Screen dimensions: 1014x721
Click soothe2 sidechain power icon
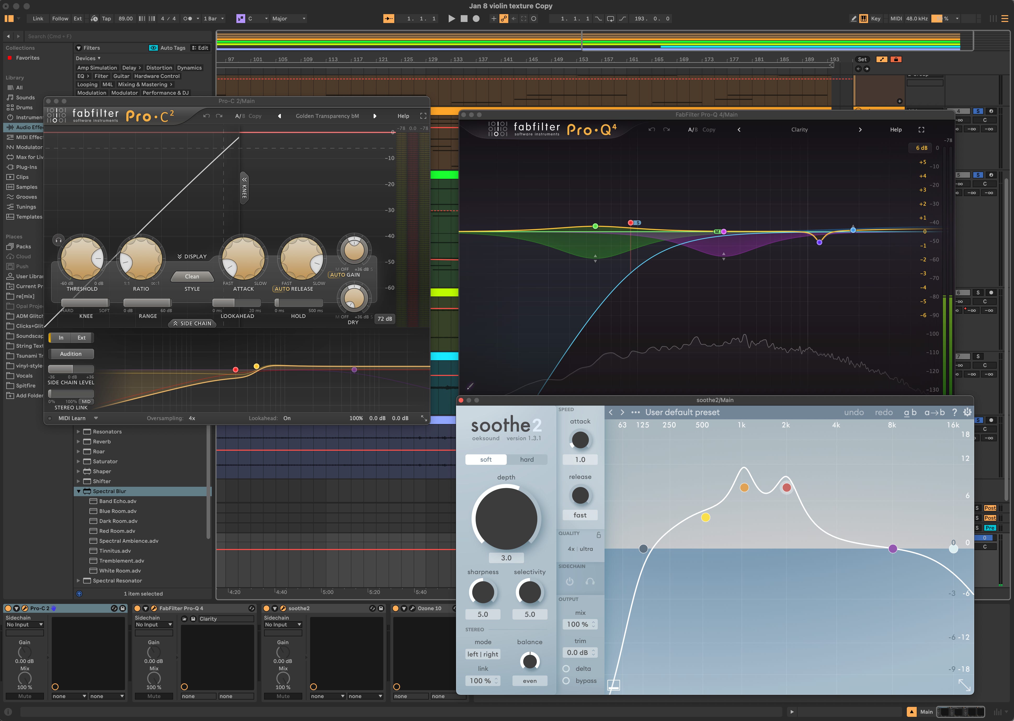coord(569,581)
